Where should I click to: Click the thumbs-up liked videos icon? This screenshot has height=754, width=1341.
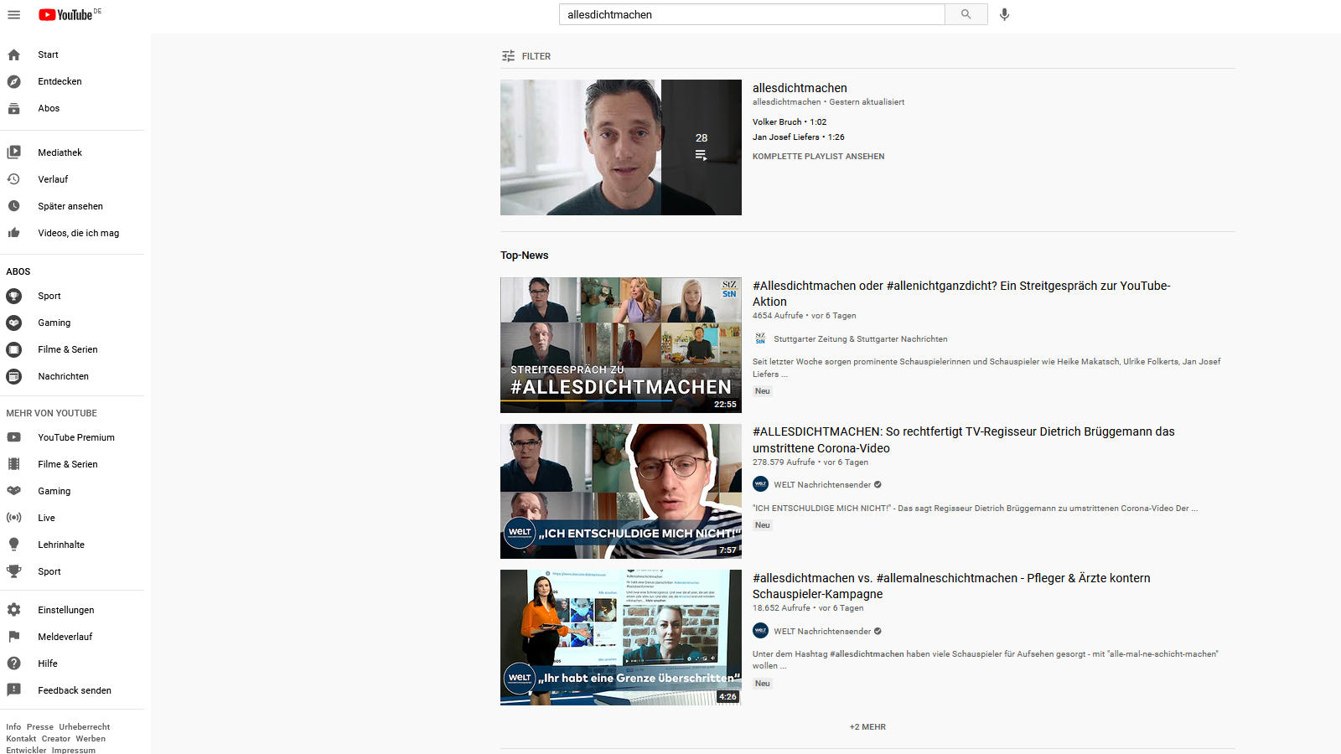click(x=13, y=233)
